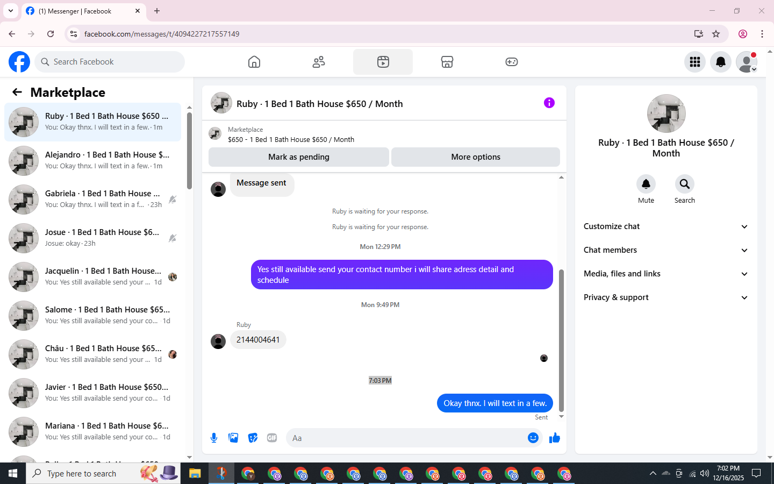The width and height of the screenshot is (774, 484).
Task: Click the address bar URL
Action: [x=162, y=34]
